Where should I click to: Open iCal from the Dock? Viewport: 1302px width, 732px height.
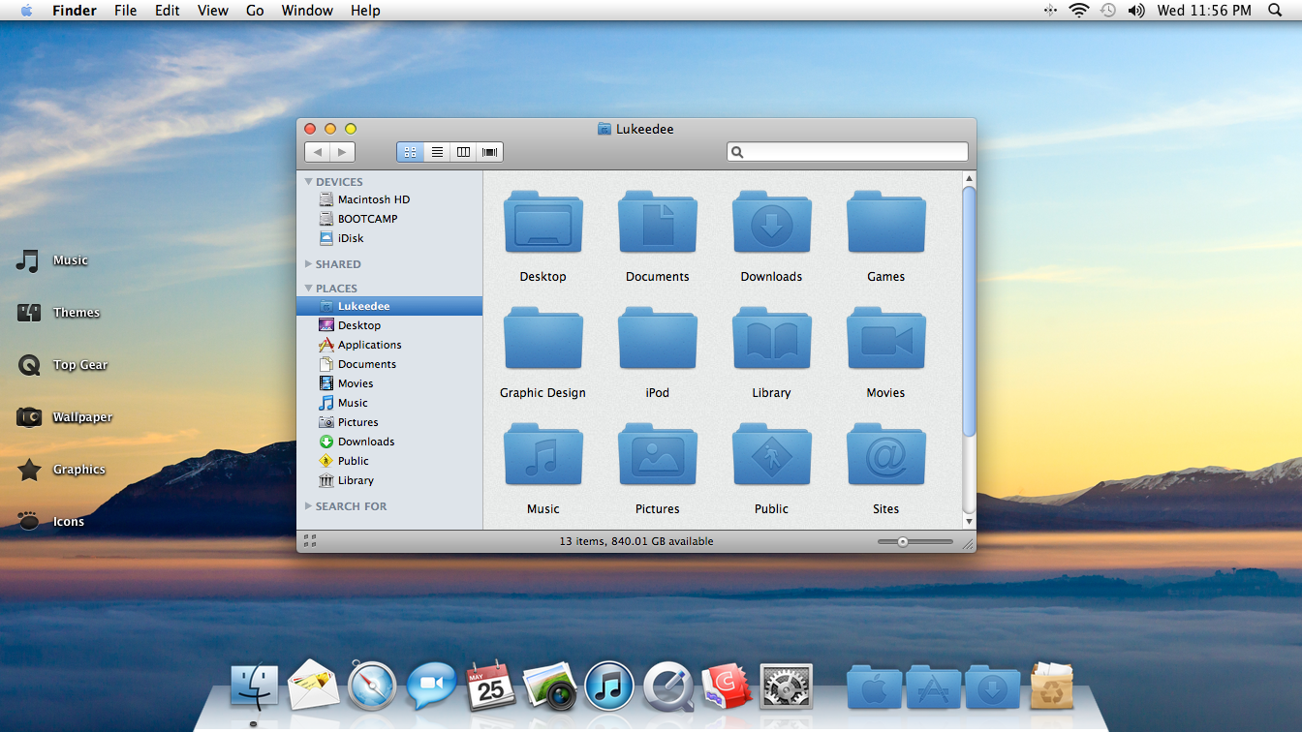click(x=490, y=686)
